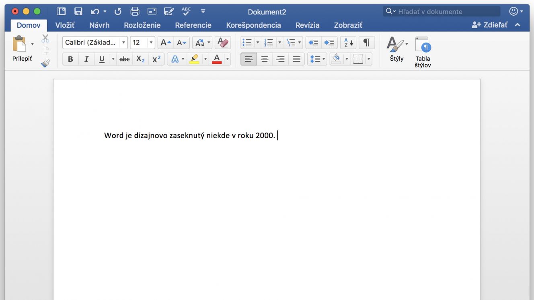Click the spelling check ABC icon
The image size is (534, 300).
click(x=186, y=11)
